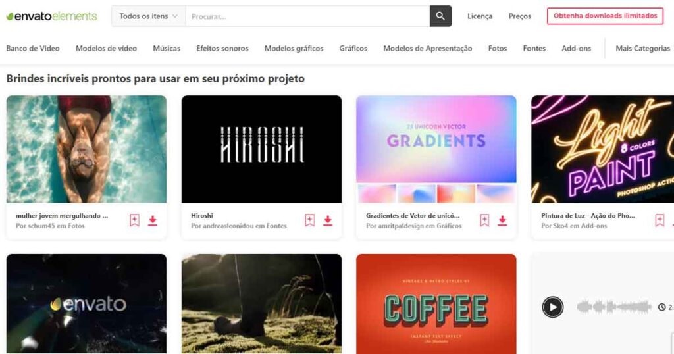
Task: Select the Fontes category
Action: [534, 49]
